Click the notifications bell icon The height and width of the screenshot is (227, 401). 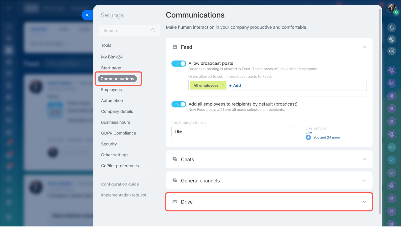392,28
